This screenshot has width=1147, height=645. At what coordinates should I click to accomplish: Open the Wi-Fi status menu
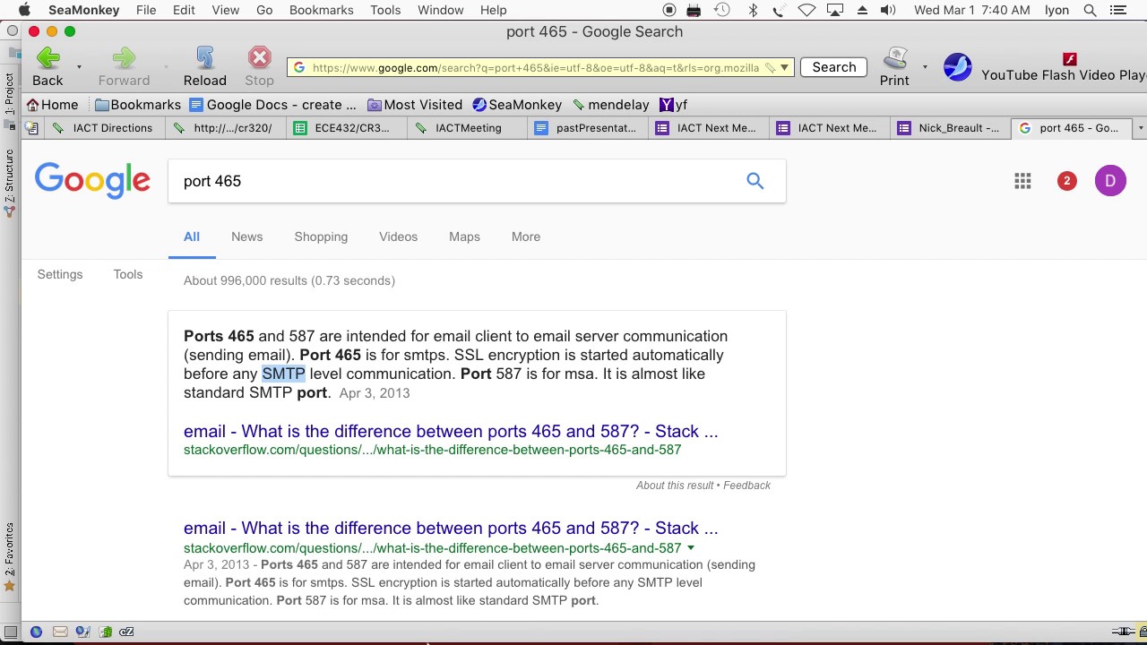[x=806, y=10]
